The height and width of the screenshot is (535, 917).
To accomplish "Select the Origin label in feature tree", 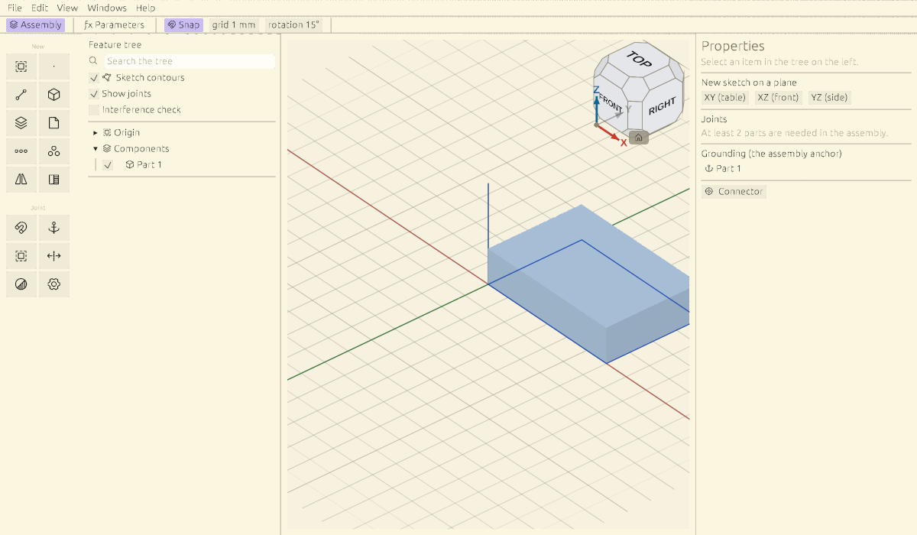I will (127, 133).
